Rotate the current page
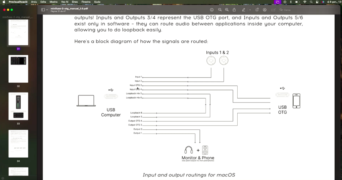The image size is (342, 180). tap(257, 9)
